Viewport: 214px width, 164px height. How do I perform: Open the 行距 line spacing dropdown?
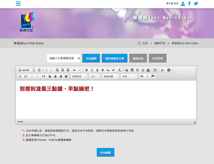click(129, 76)
